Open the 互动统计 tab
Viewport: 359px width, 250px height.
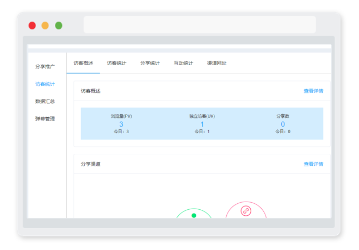[183, 63]
